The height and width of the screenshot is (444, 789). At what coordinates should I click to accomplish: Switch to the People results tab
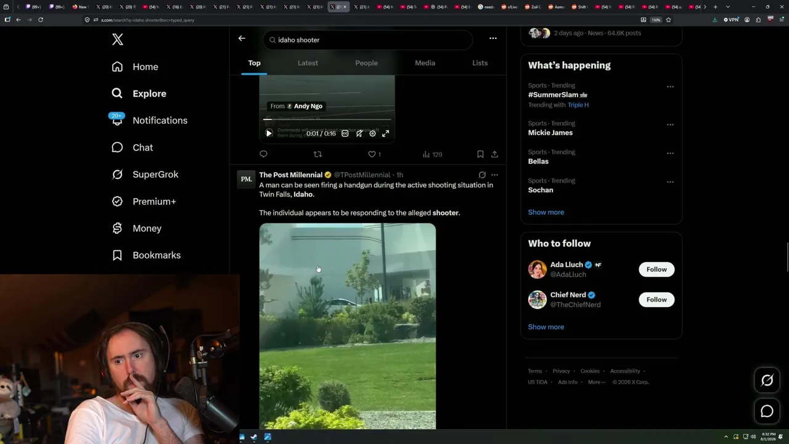click(366, 63)
